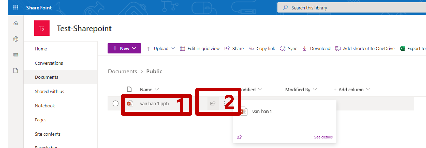The image size is (426, 148).
Task: Click the Home icon in left rail
Action: (x=16, y=23)
